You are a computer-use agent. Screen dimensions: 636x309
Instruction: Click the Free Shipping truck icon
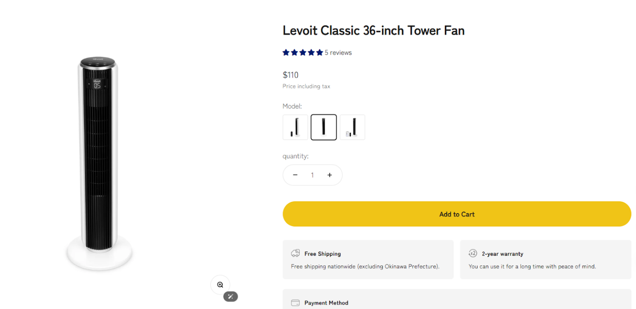click(x=295, y=253)
